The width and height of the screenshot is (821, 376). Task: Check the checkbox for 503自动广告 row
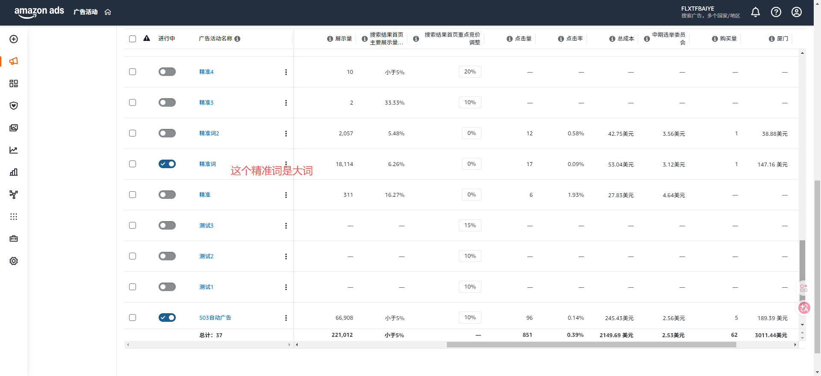[x=133, y=318]
